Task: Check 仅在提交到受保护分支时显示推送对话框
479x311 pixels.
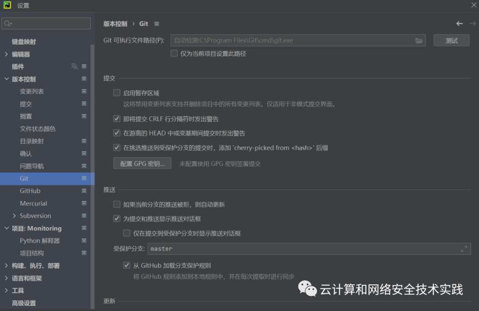Action: (x=126, y=233)
